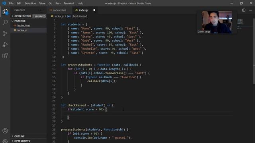Open the Manage gear icon
The width and height of the screenshot is (255, 143).
5,141
